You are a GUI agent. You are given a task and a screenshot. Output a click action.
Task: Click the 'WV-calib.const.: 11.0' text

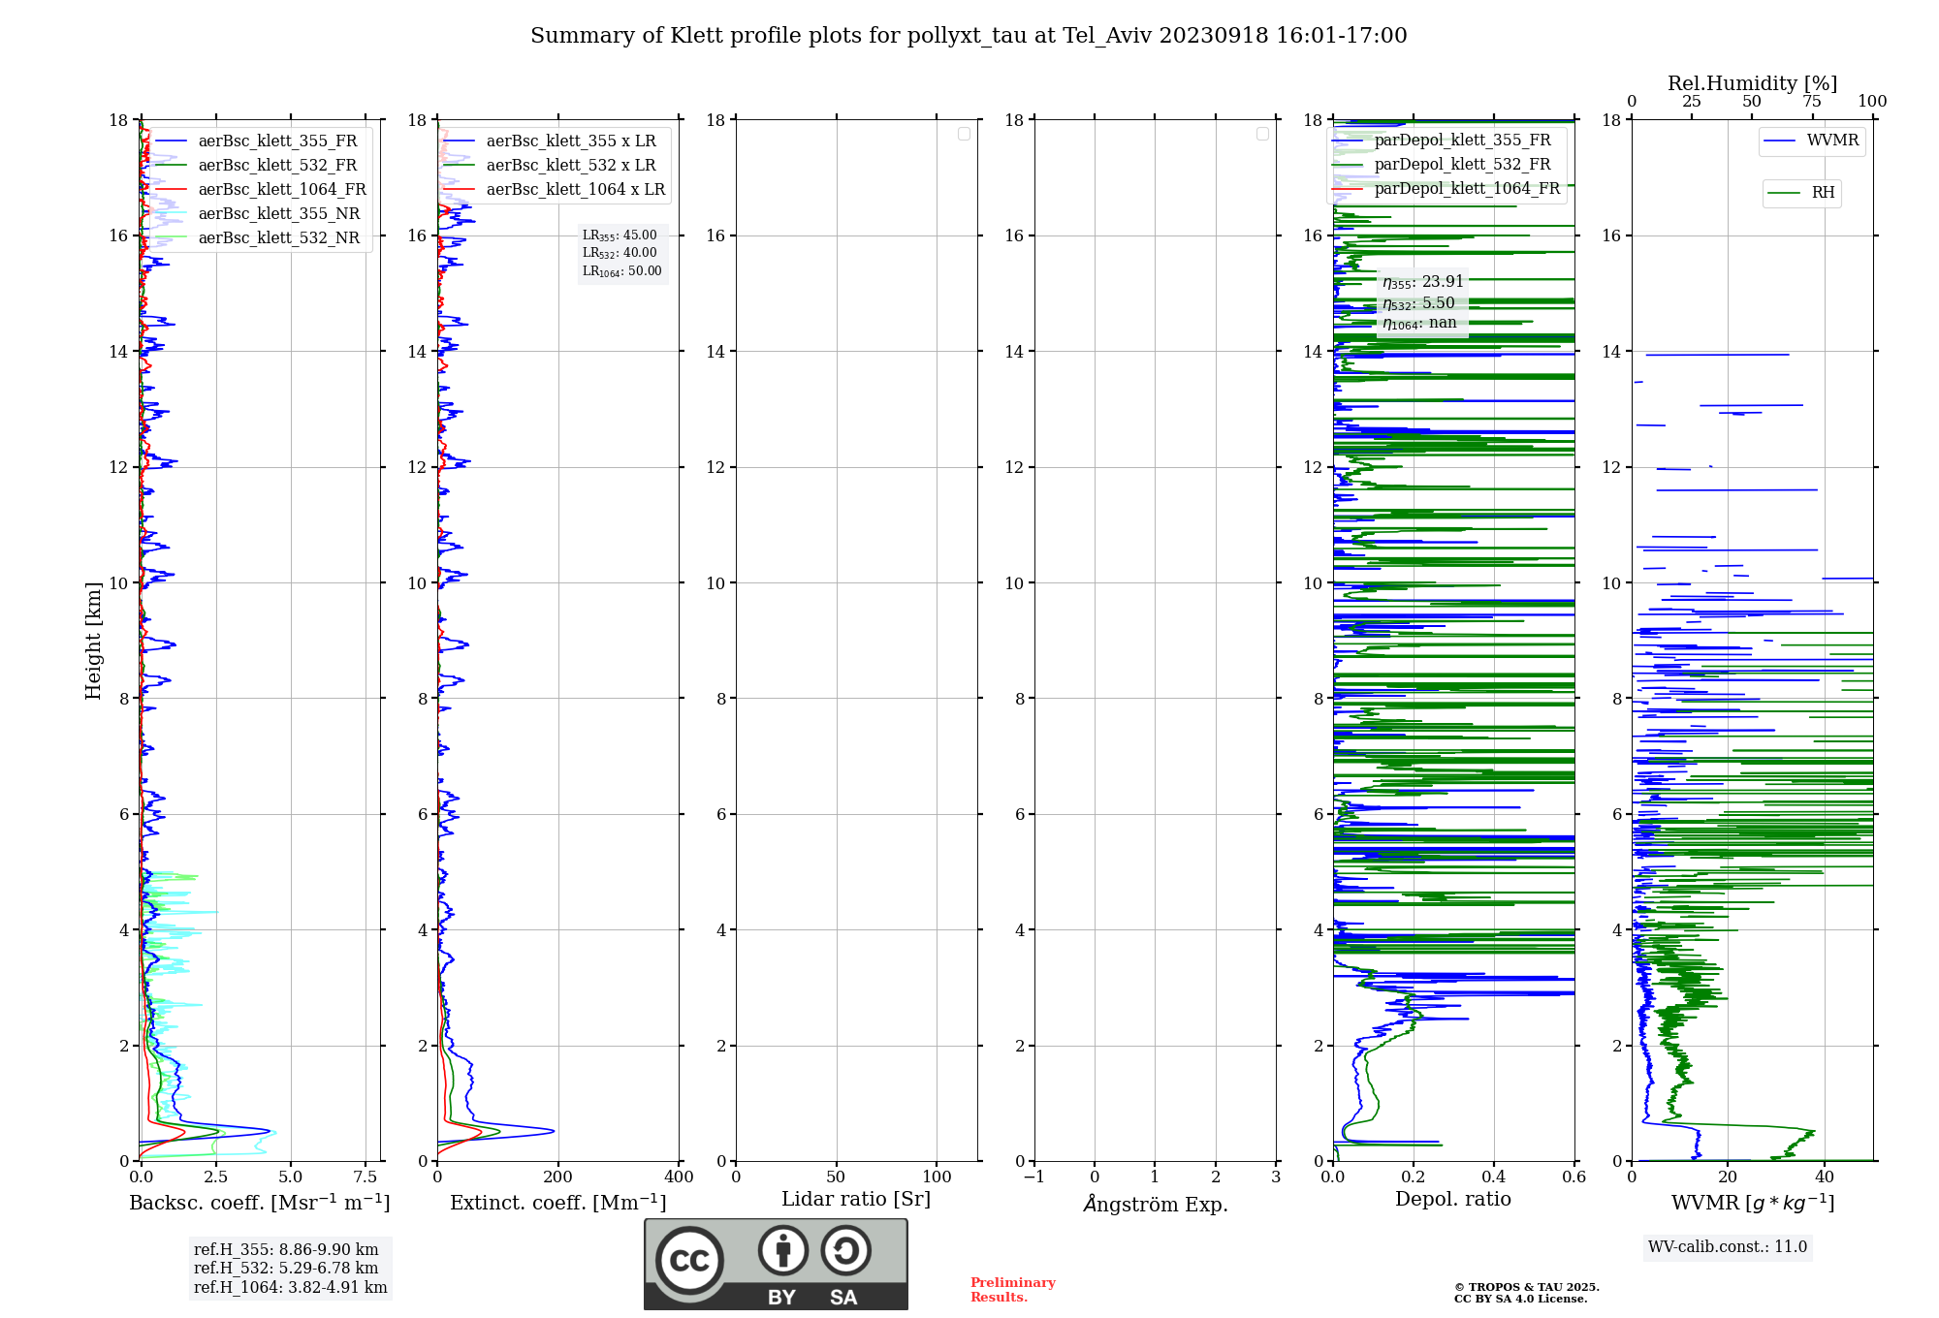(1728, 1247)
